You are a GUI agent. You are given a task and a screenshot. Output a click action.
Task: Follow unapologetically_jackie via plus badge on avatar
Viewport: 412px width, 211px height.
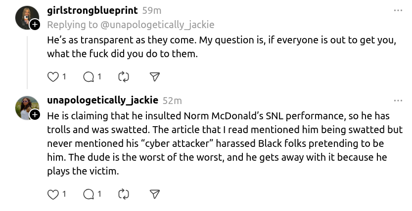[x=35, y=115]
